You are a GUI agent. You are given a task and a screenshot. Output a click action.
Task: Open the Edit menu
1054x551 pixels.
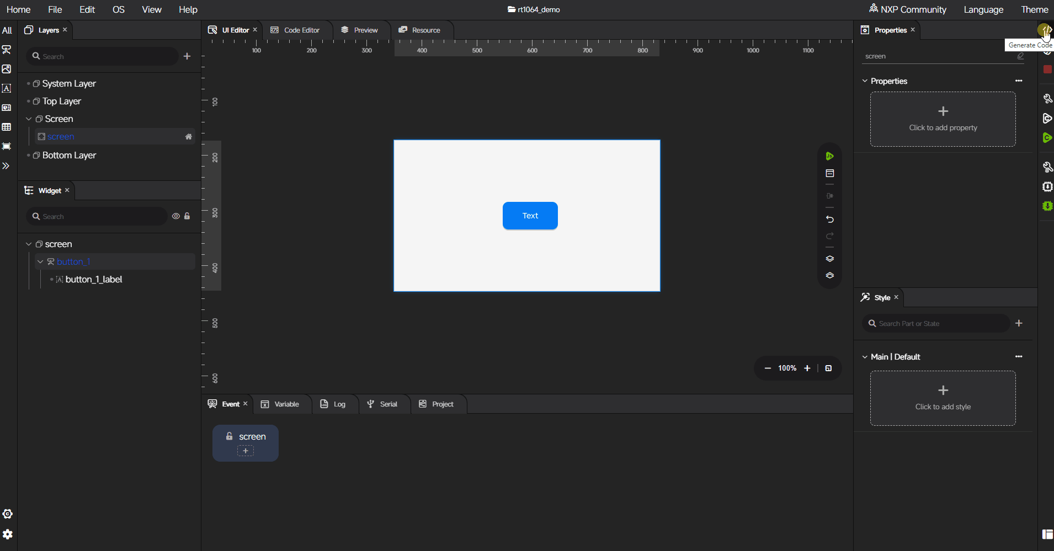(87, 9)
